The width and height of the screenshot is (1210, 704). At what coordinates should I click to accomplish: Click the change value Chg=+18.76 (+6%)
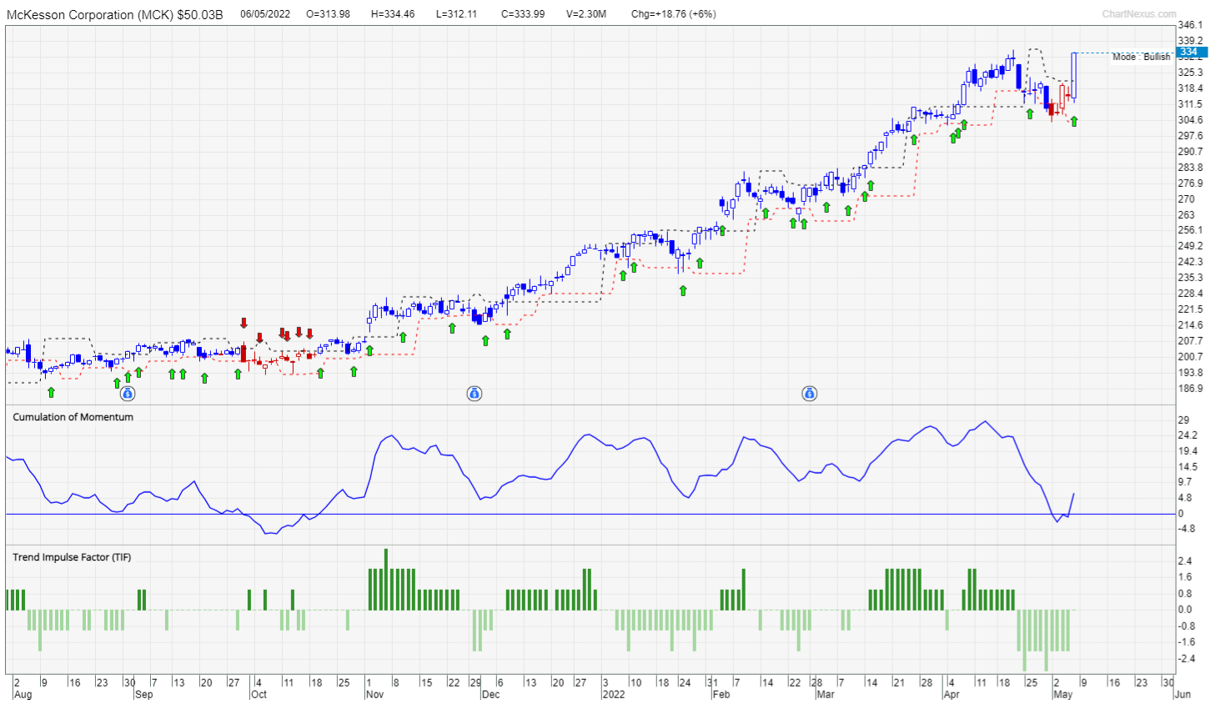point(673,14)
